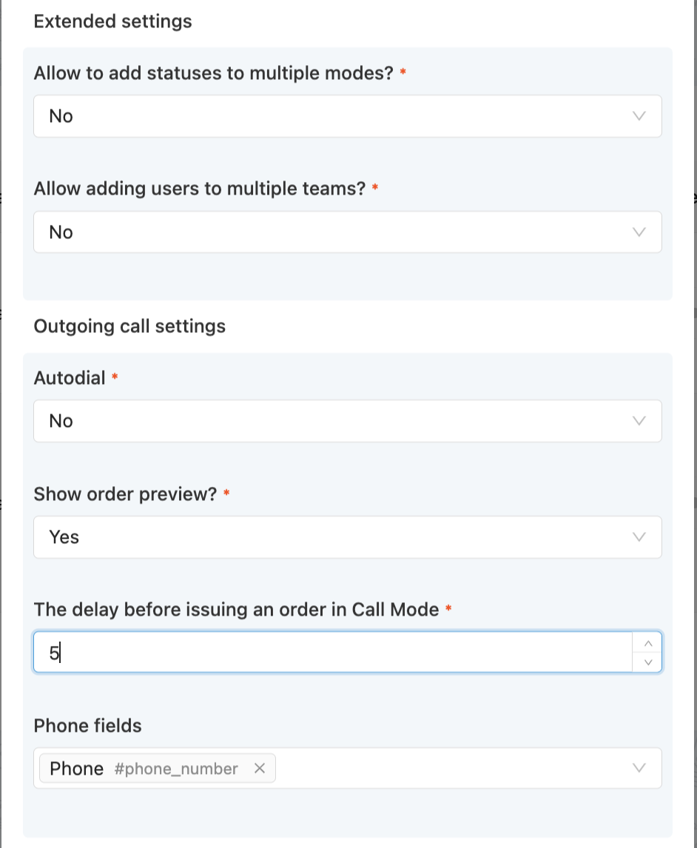Image resolution: width=697 pixels, height=848 pixels.
Task: Click the 'Show order preview?' label
Action: [126, 494]
